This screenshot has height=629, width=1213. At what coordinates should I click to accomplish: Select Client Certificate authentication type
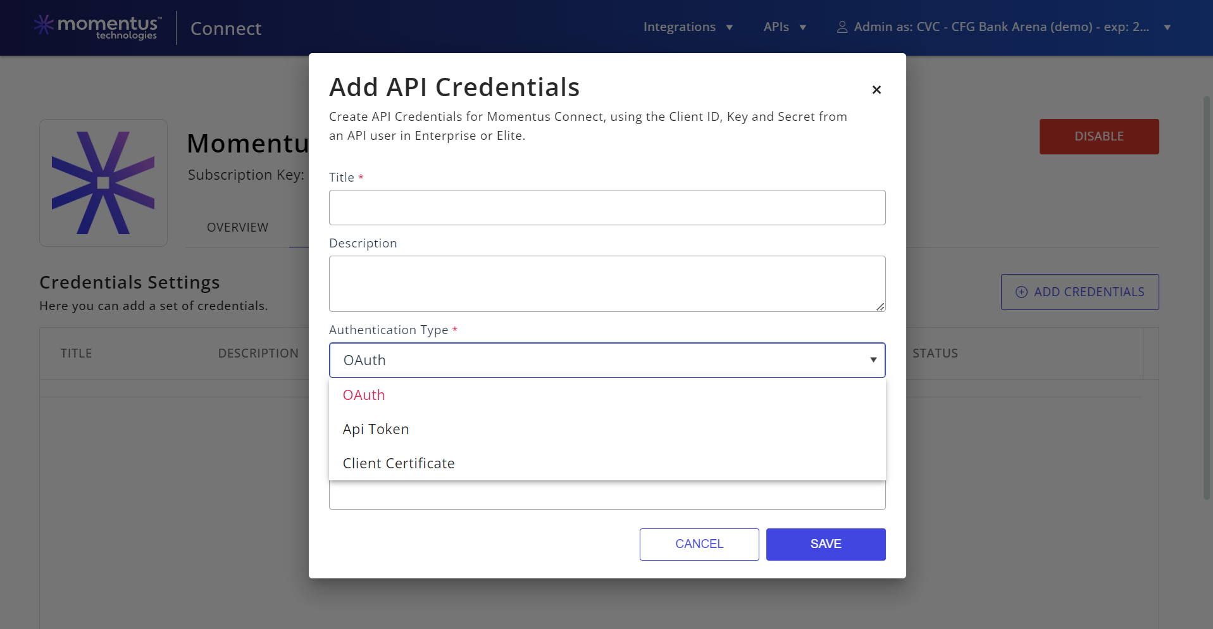(399, 463)
